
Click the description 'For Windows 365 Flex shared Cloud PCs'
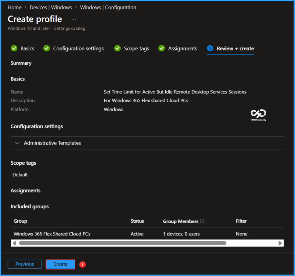(146, 100)
